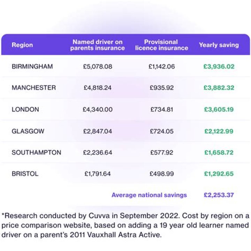Click the Named driver on parents insurance header

pos(97,45)
